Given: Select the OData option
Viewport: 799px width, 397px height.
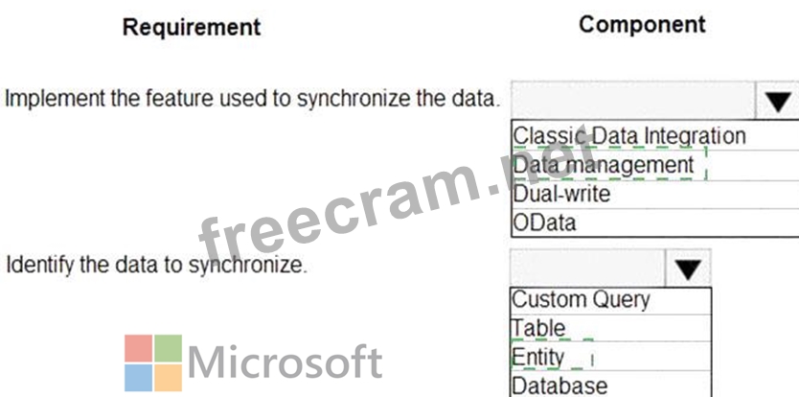Looking at the screenshot, I should (545, 223).
